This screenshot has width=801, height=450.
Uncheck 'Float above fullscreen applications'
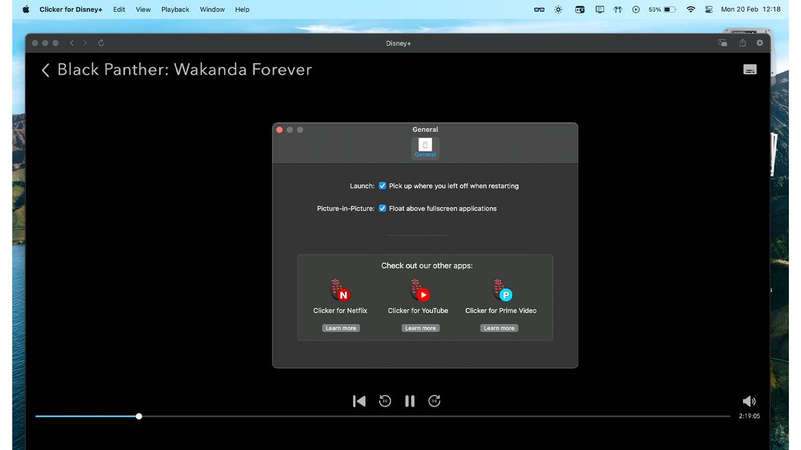[382, 208]
